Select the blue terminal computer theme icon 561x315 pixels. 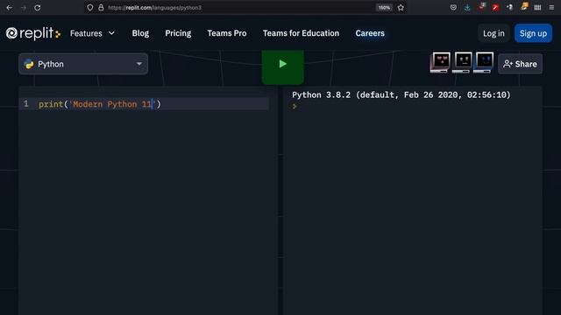[484, 62]
